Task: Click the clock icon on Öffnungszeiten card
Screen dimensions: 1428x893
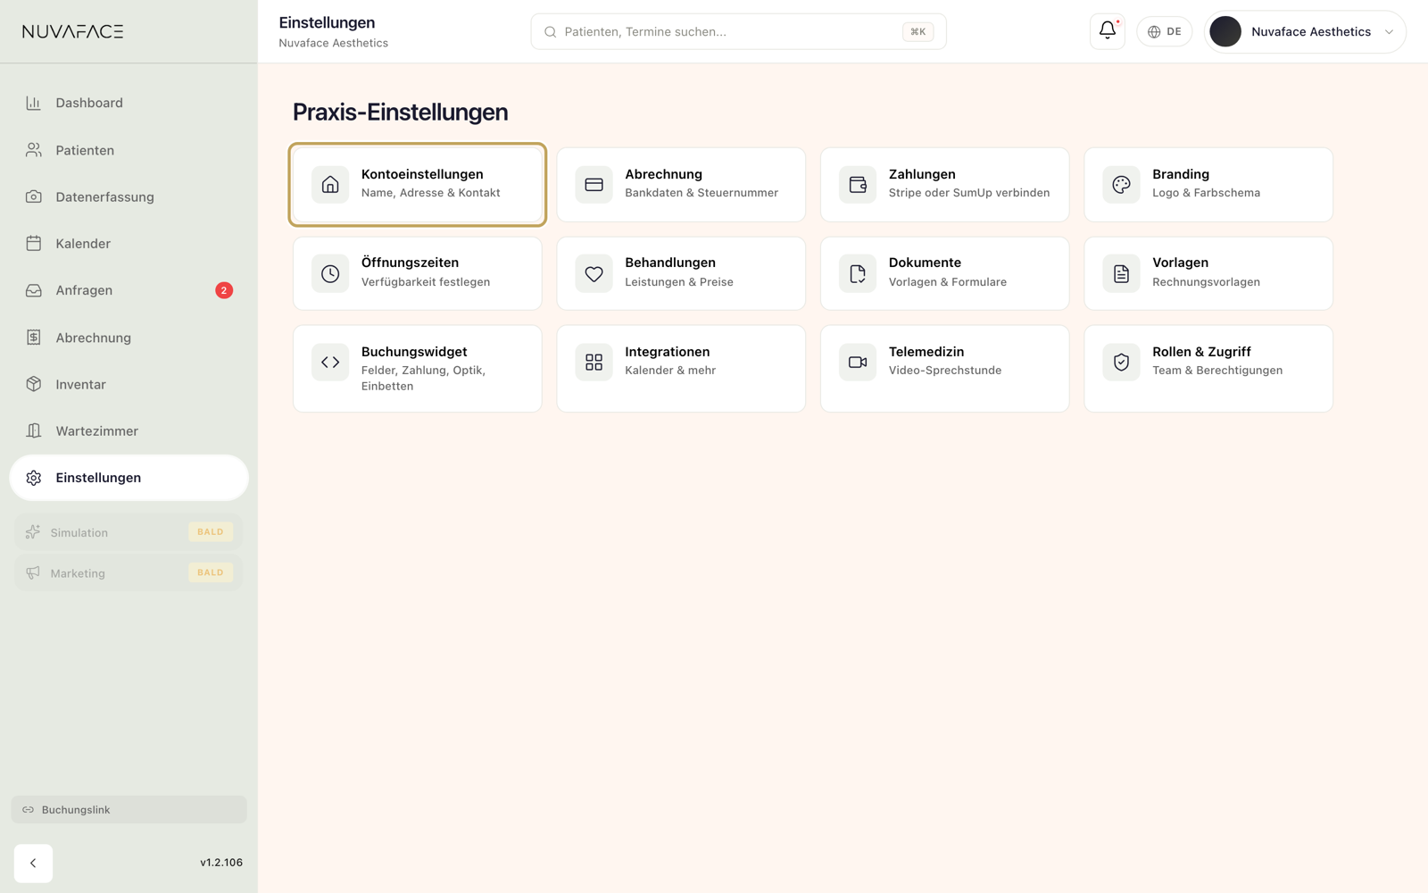Action: click(330, 273)
